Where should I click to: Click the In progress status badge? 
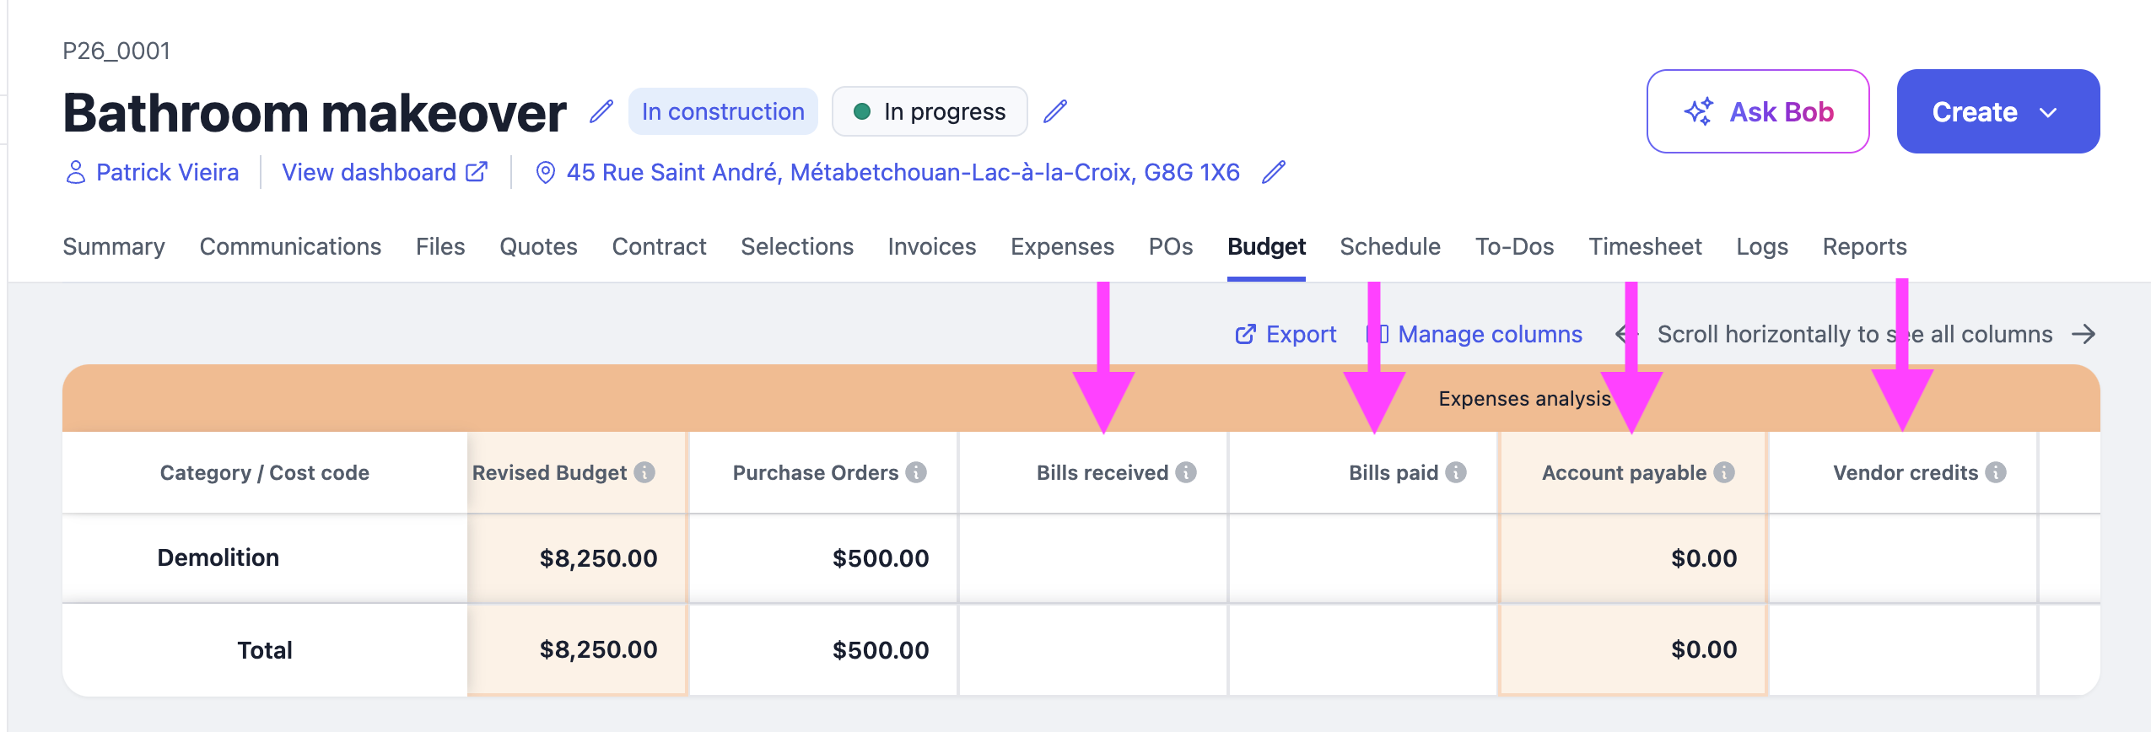coord(930,111)
